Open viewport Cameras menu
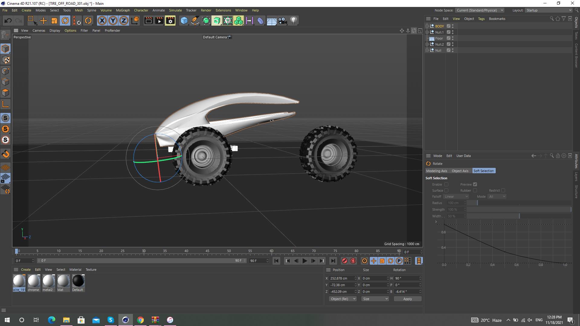 (x=39, y=30)
